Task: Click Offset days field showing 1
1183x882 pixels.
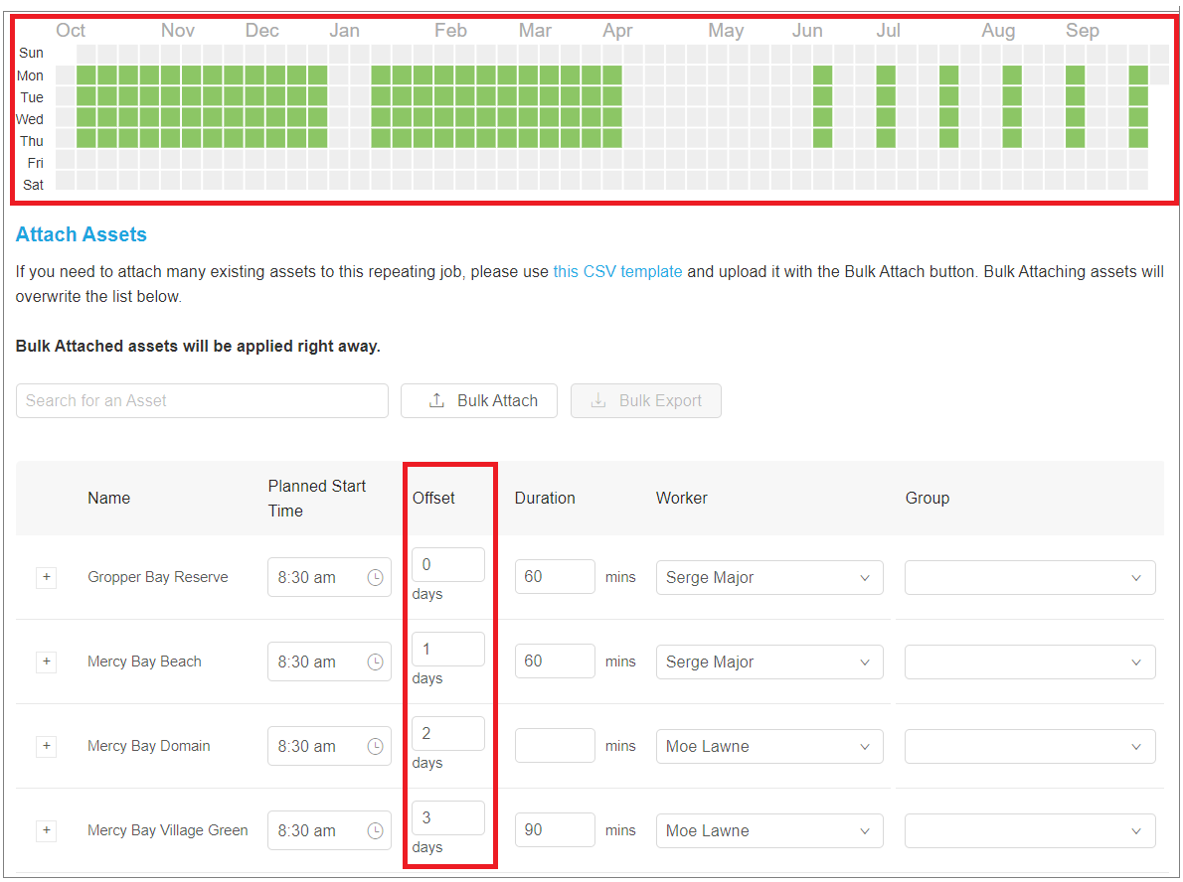Action: pyautogui.click(x=448, y=649)
